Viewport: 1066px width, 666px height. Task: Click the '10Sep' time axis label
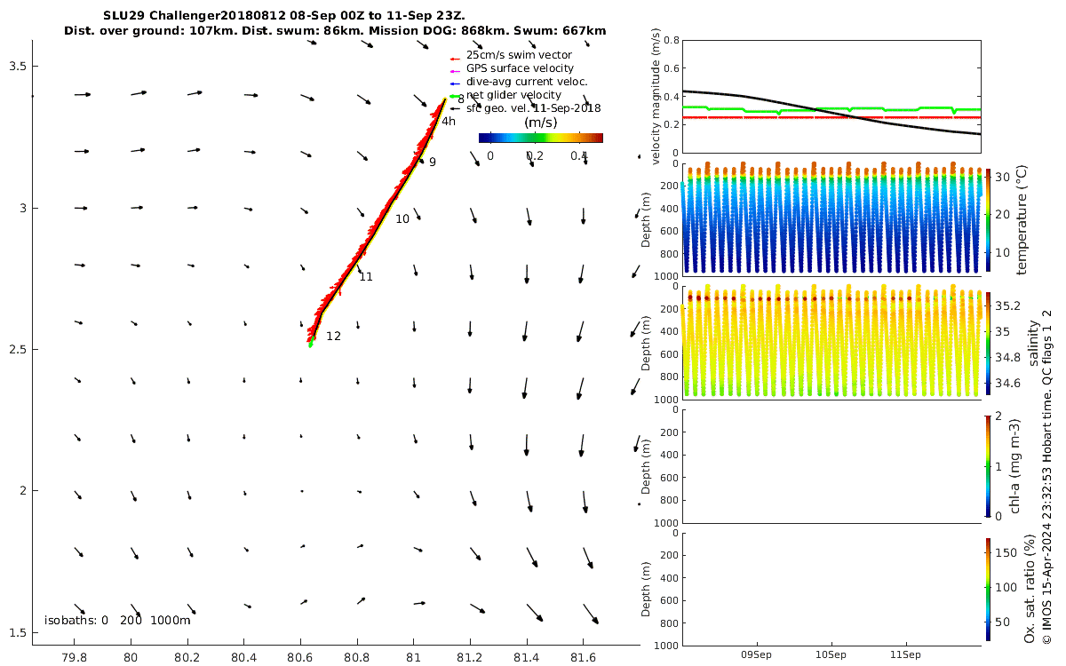[x=831, y=654]
